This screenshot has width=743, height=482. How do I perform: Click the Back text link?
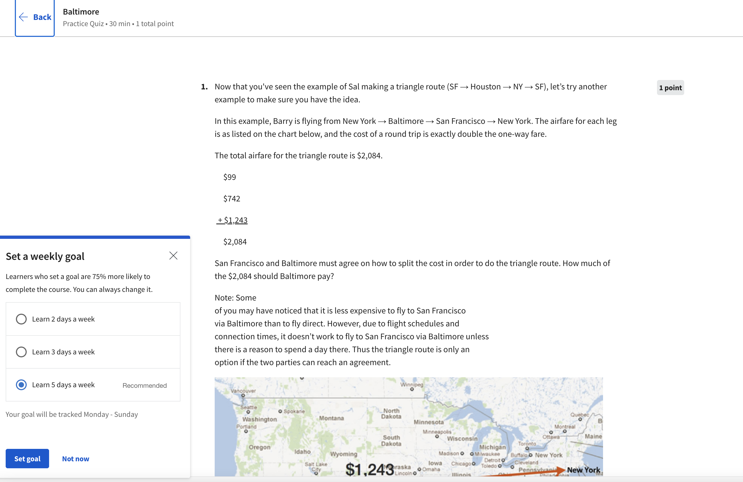coord(42,17)
